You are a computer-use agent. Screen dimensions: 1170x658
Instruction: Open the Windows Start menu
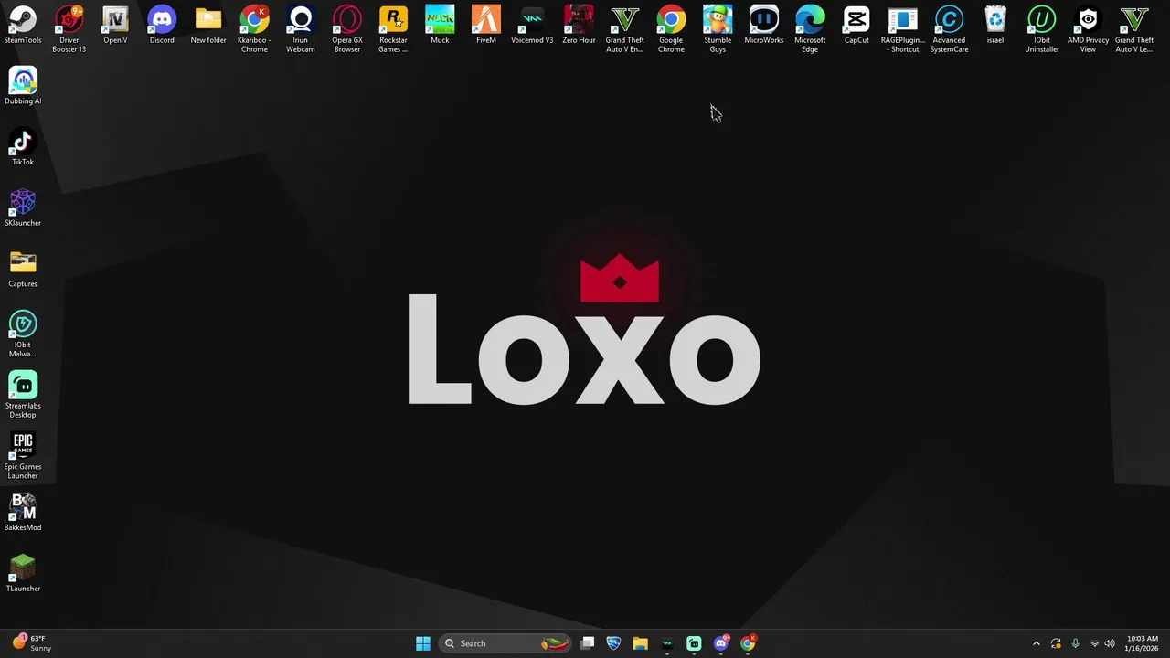tap(423, 643)
